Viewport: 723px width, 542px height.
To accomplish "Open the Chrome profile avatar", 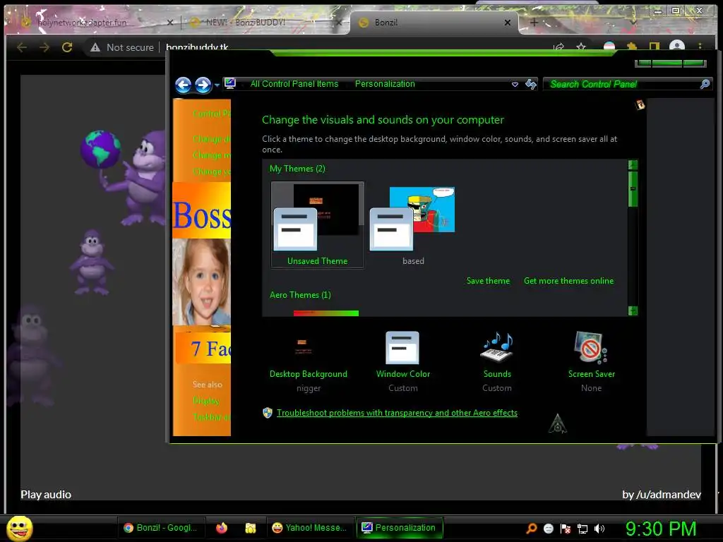I will pyautogui.click(x=676, y=47).
